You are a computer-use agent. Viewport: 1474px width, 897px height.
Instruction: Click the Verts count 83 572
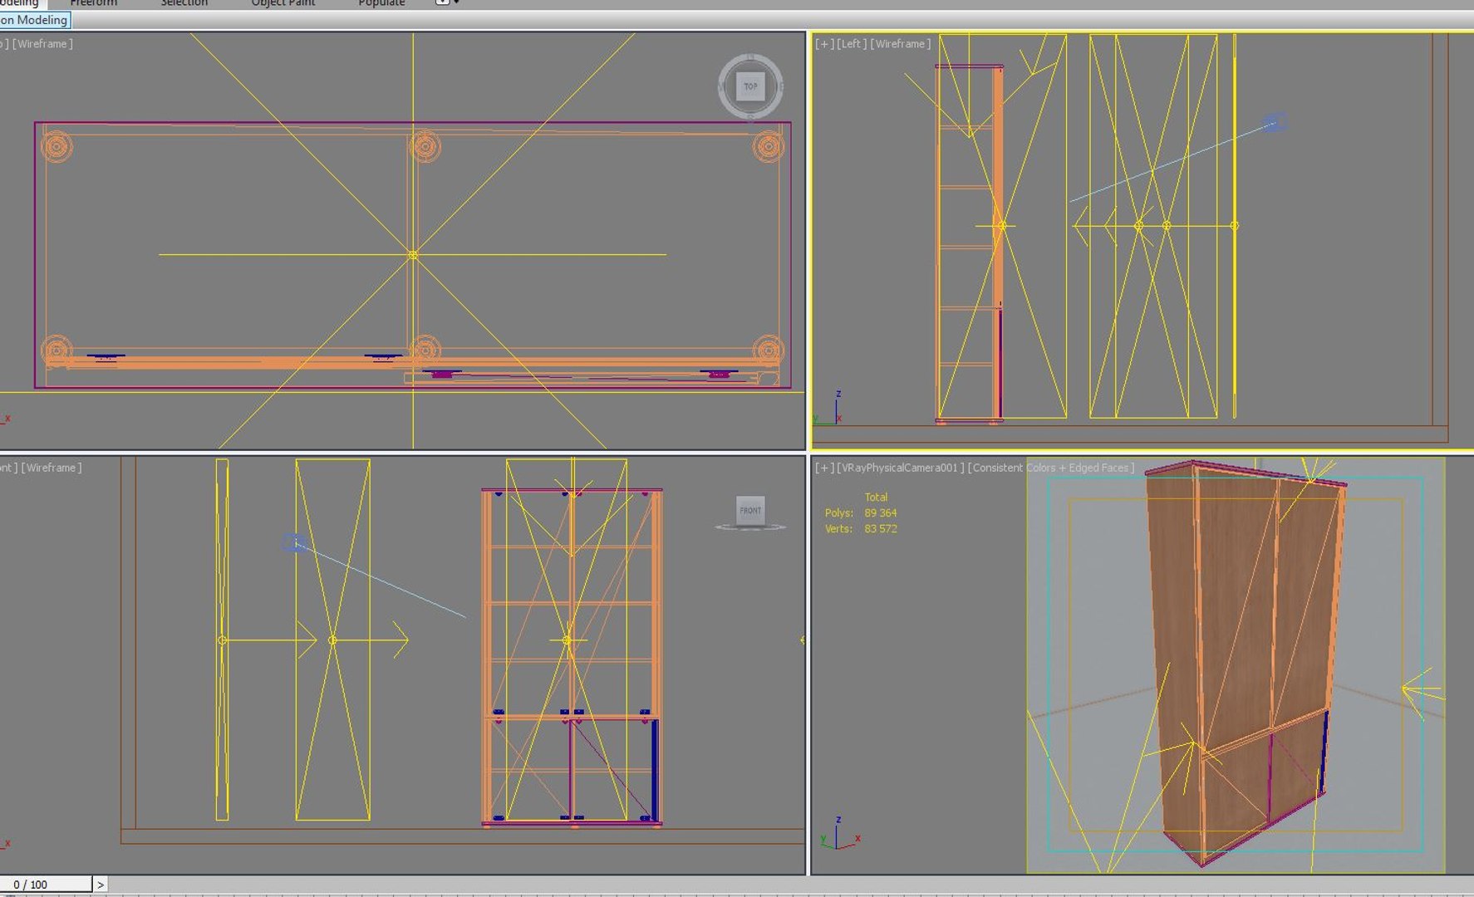(x=881, y=528)
